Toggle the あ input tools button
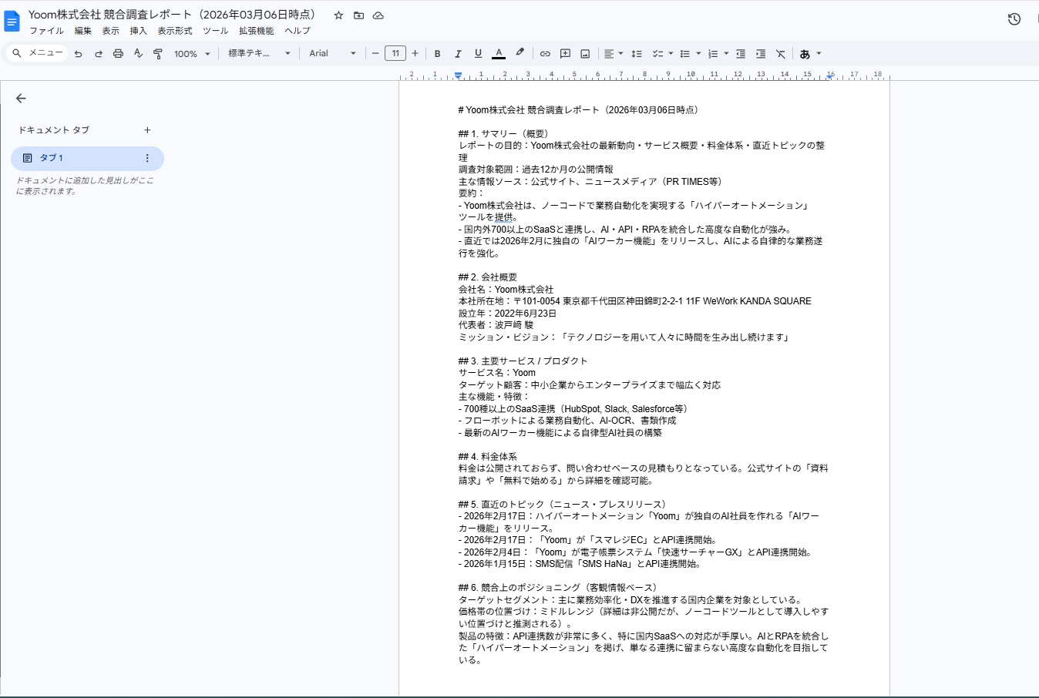 [805, 54]
